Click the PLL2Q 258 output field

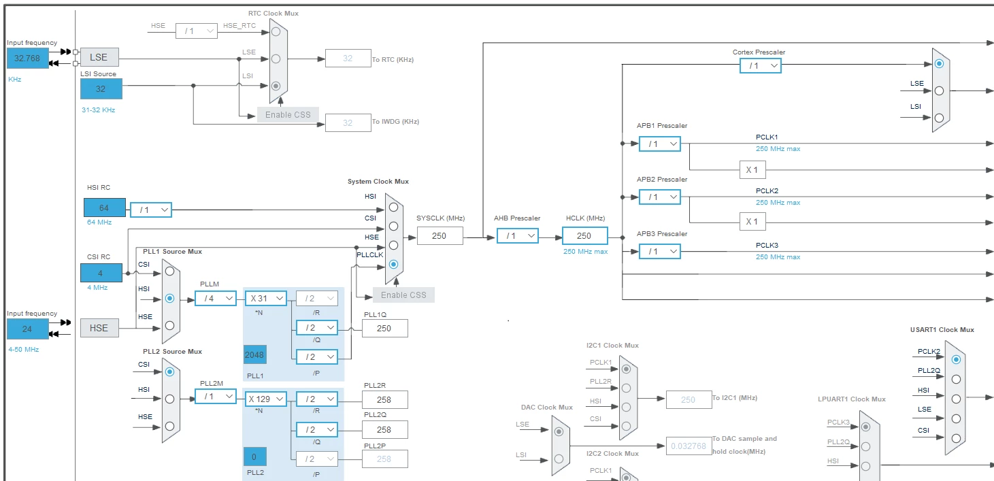click(385, 429)
